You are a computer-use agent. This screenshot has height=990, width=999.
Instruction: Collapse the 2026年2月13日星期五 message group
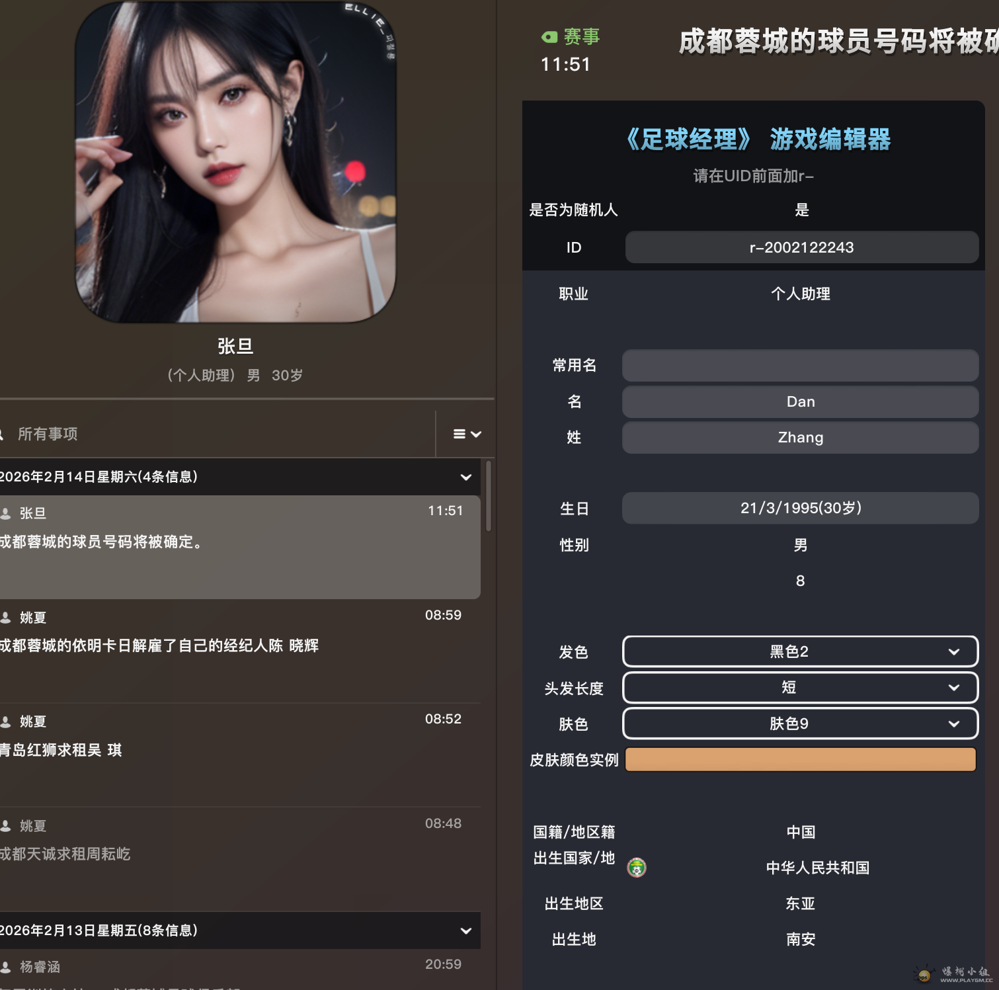coord(466,930)
